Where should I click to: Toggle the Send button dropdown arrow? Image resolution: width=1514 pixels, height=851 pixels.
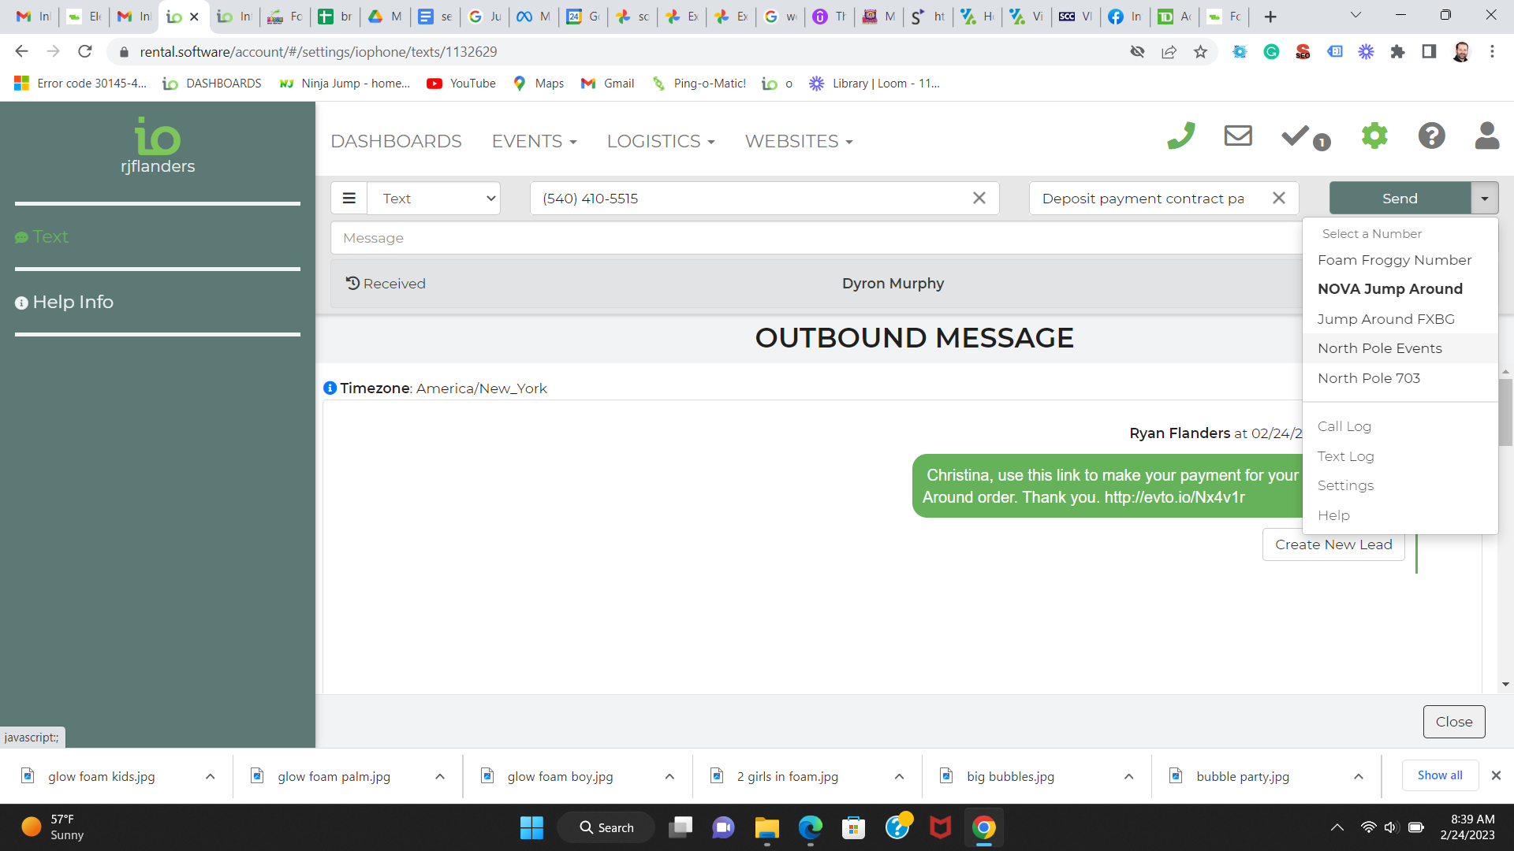point(1484,199)
